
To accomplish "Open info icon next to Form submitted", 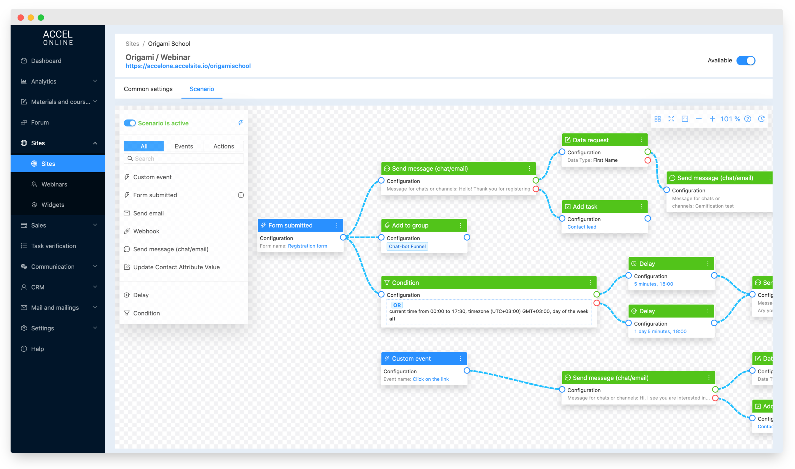I will coord(241,195).
